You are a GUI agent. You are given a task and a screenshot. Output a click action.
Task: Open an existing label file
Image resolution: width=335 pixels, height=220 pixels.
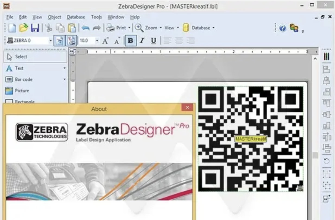24,28
